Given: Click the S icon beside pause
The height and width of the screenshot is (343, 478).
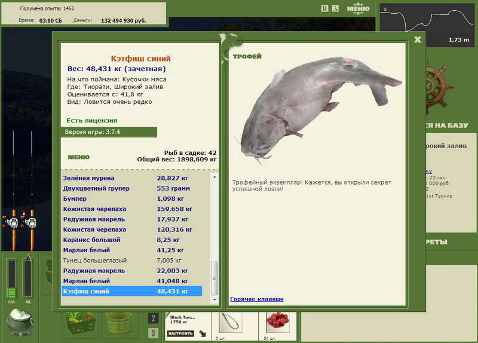Looking at the screenshot, I should [335, 8].
